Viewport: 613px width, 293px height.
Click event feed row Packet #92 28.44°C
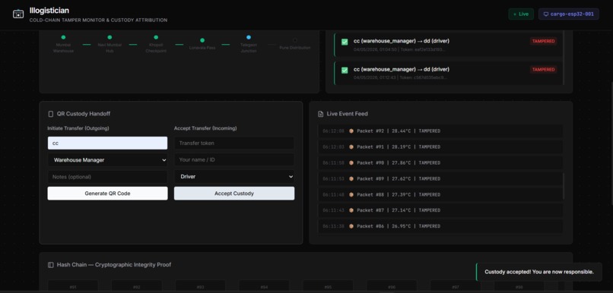[x=440, y=131]
